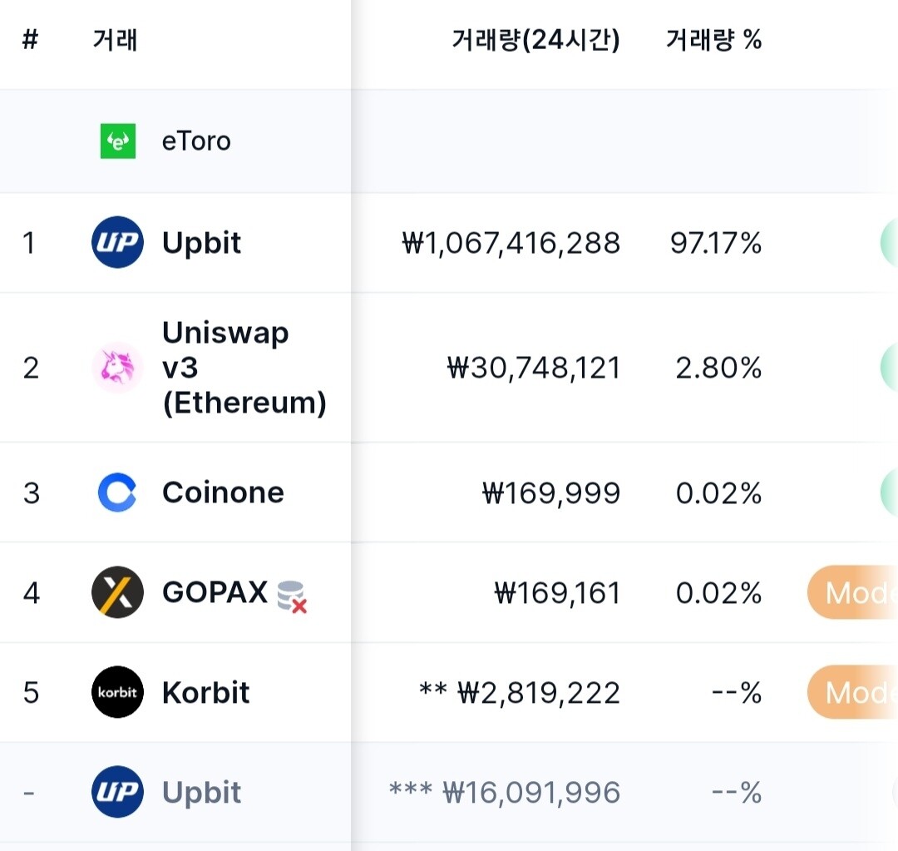Click the *** footnote marker on Upbit volume
The image size is (898, 851).
pyautogui.click(x=410, y=792)
